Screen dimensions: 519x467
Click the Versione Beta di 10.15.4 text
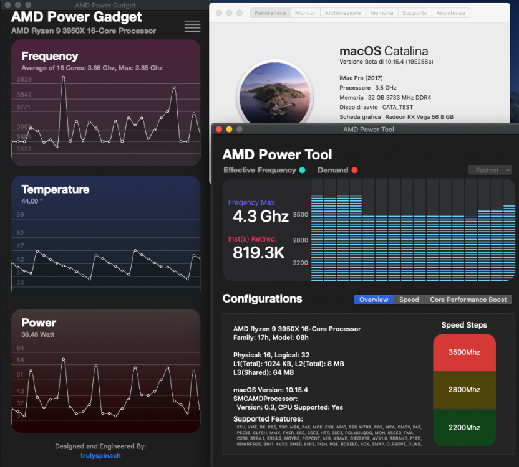click(386, 62)
